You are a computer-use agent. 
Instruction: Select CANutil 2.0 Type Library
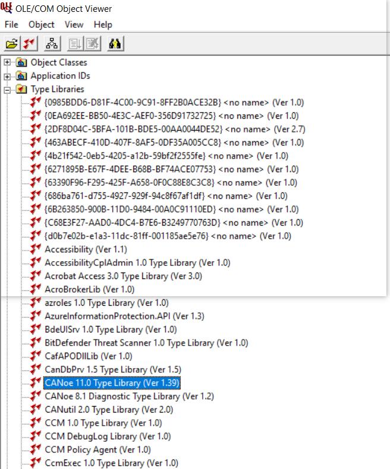[x=109, y=410]
